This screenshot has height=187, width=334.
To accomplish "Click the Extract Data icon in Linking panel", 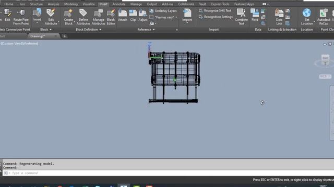I will pos(288,23).
